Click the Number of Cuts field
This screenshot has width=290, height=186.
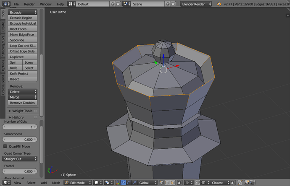point(20,127)
